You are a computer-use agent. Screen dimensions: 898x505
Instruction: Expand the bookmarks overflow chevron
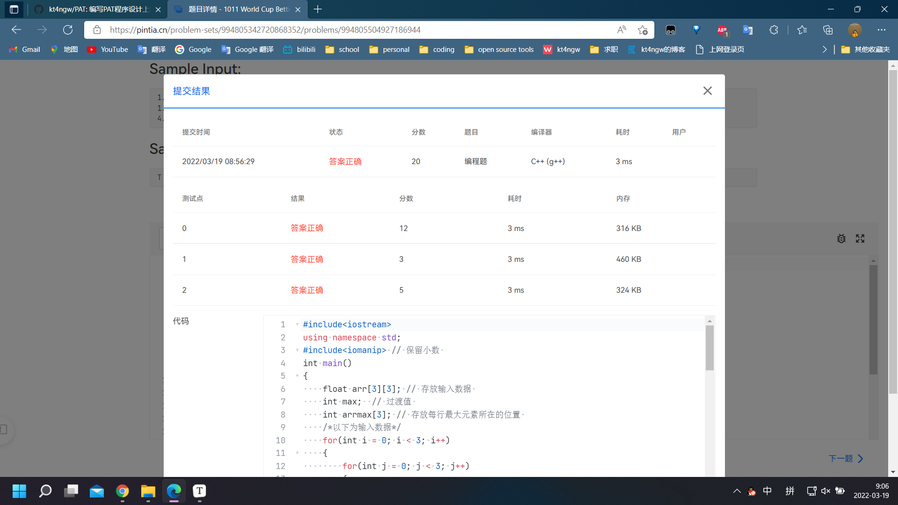(825, 50)
